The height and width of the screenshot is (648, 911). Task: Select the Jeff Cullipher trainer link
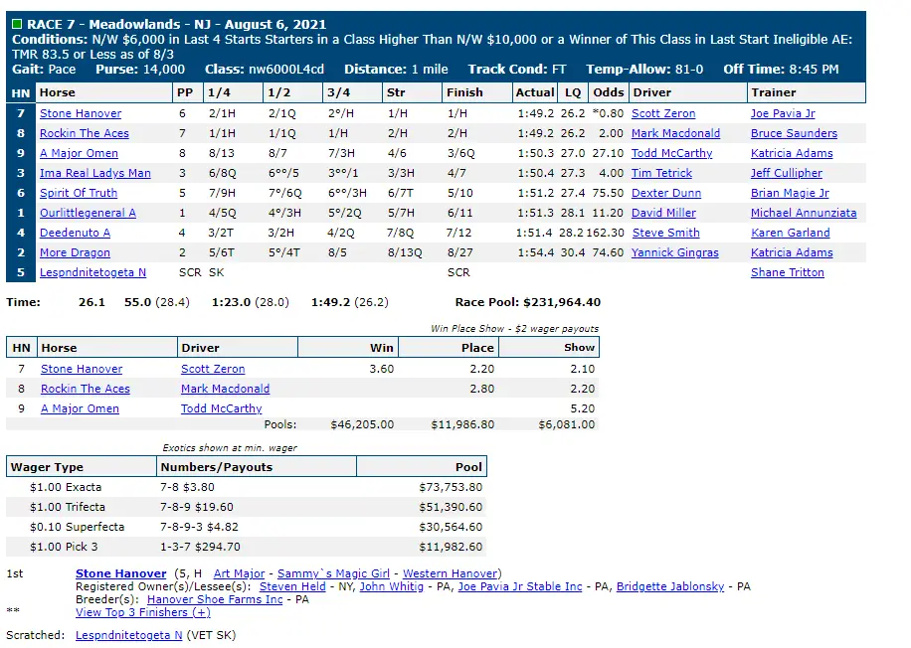click(787, 173)
